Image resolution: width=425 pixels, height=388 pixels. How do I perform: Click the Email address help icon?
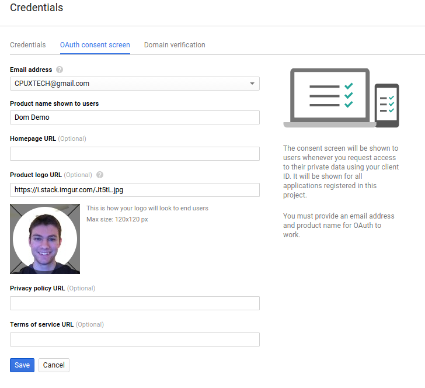click(60, 70)
